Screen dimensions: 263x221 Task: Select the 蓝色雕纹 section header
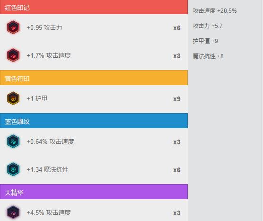pyautogui.click(x=94, y=121)
